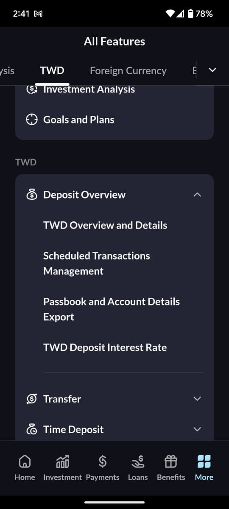The width and height of the screenshot is (229, 509).
Task: Tap the Payments dollar icon
Action: [x=103, y=460]
